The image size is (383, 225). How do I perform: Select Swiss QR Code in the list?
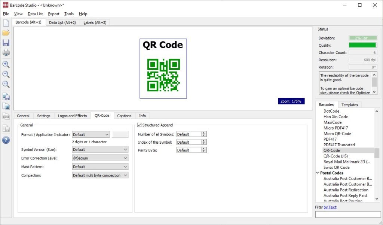pyautogui.click(x=336, y=167)
